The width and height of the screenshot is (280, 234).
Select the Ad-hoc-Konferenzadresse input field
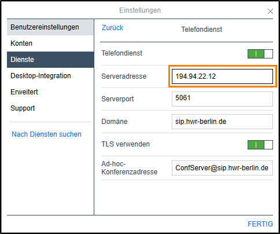click(222, 168)
